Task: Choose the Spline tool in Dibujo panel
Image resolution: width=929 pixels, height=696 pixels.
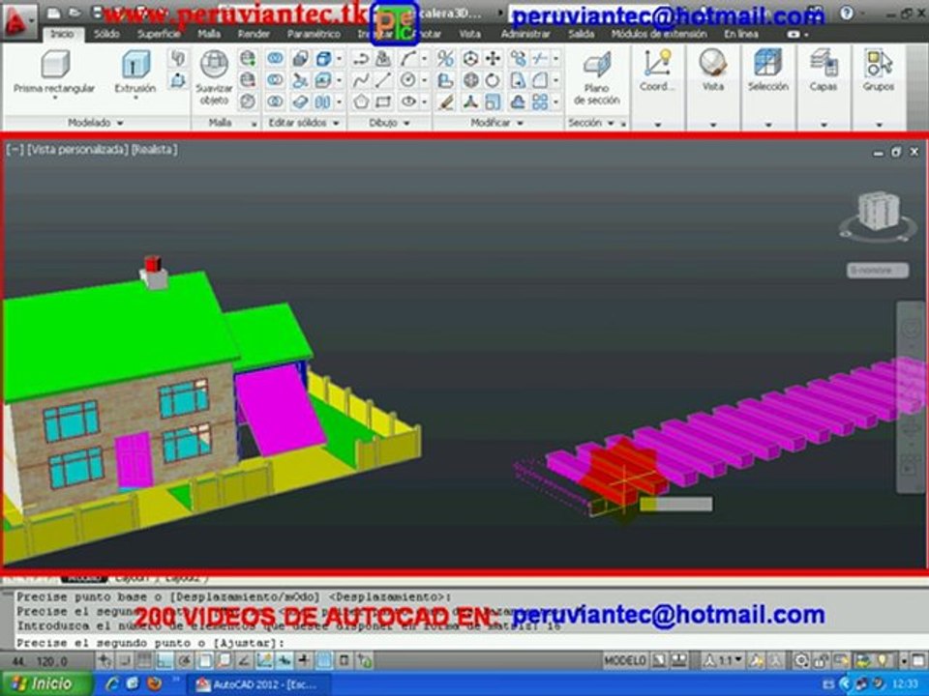Action: coord(361,80)
